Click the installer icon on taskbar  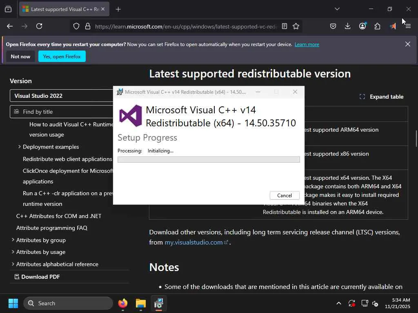click(159, 303)
